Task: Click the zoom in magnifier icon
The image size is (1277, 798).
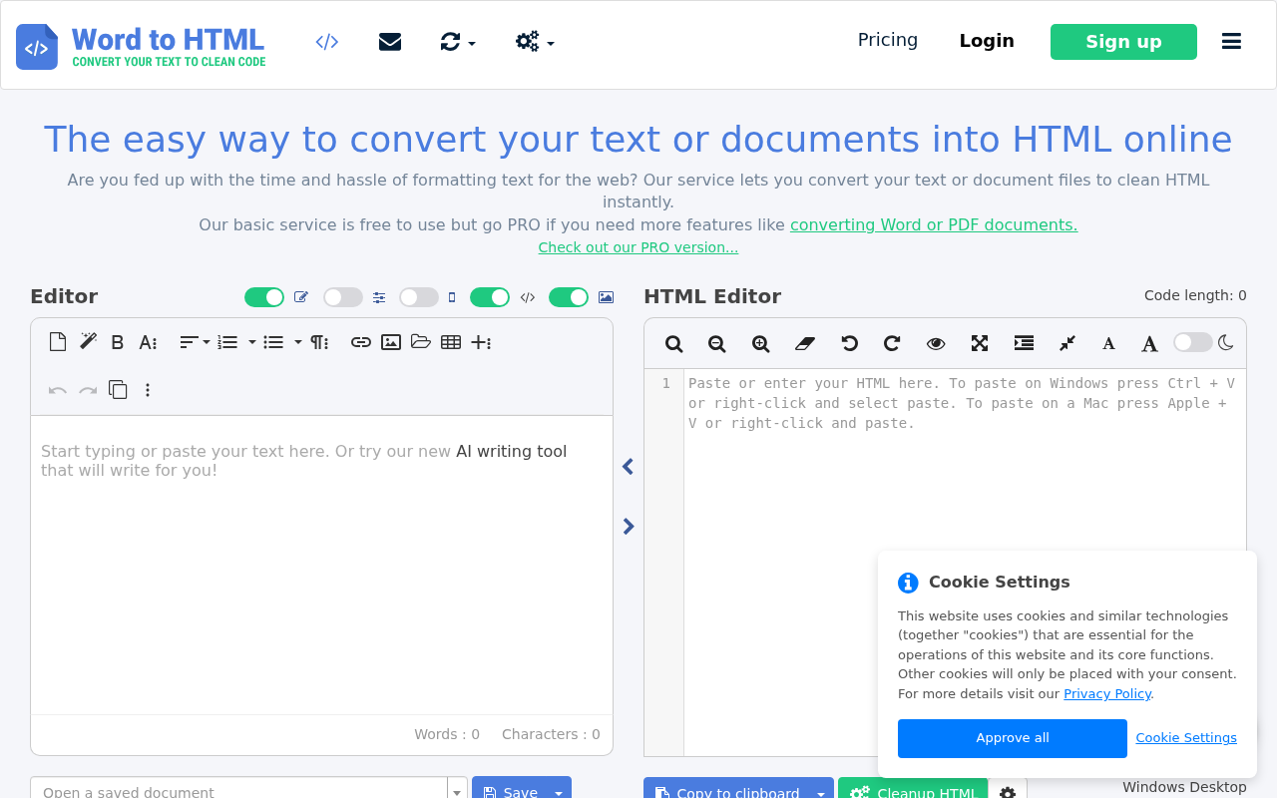Action: click(760, 343)
